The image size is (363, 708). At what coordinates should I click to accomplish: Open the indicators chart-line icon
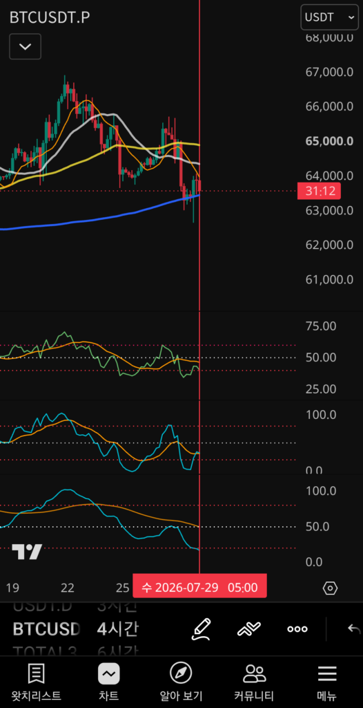click(249, 628)
